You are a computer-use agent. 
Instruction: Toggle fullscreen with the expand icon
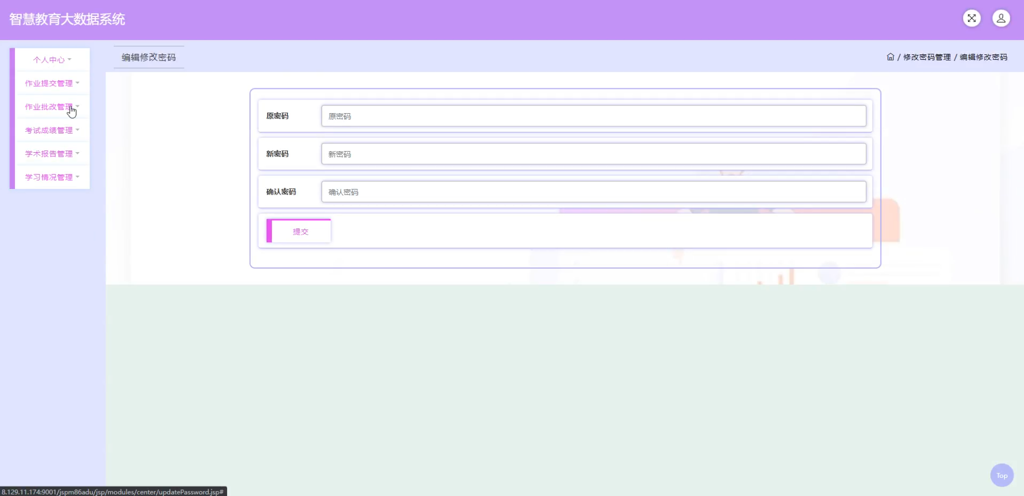972,18
